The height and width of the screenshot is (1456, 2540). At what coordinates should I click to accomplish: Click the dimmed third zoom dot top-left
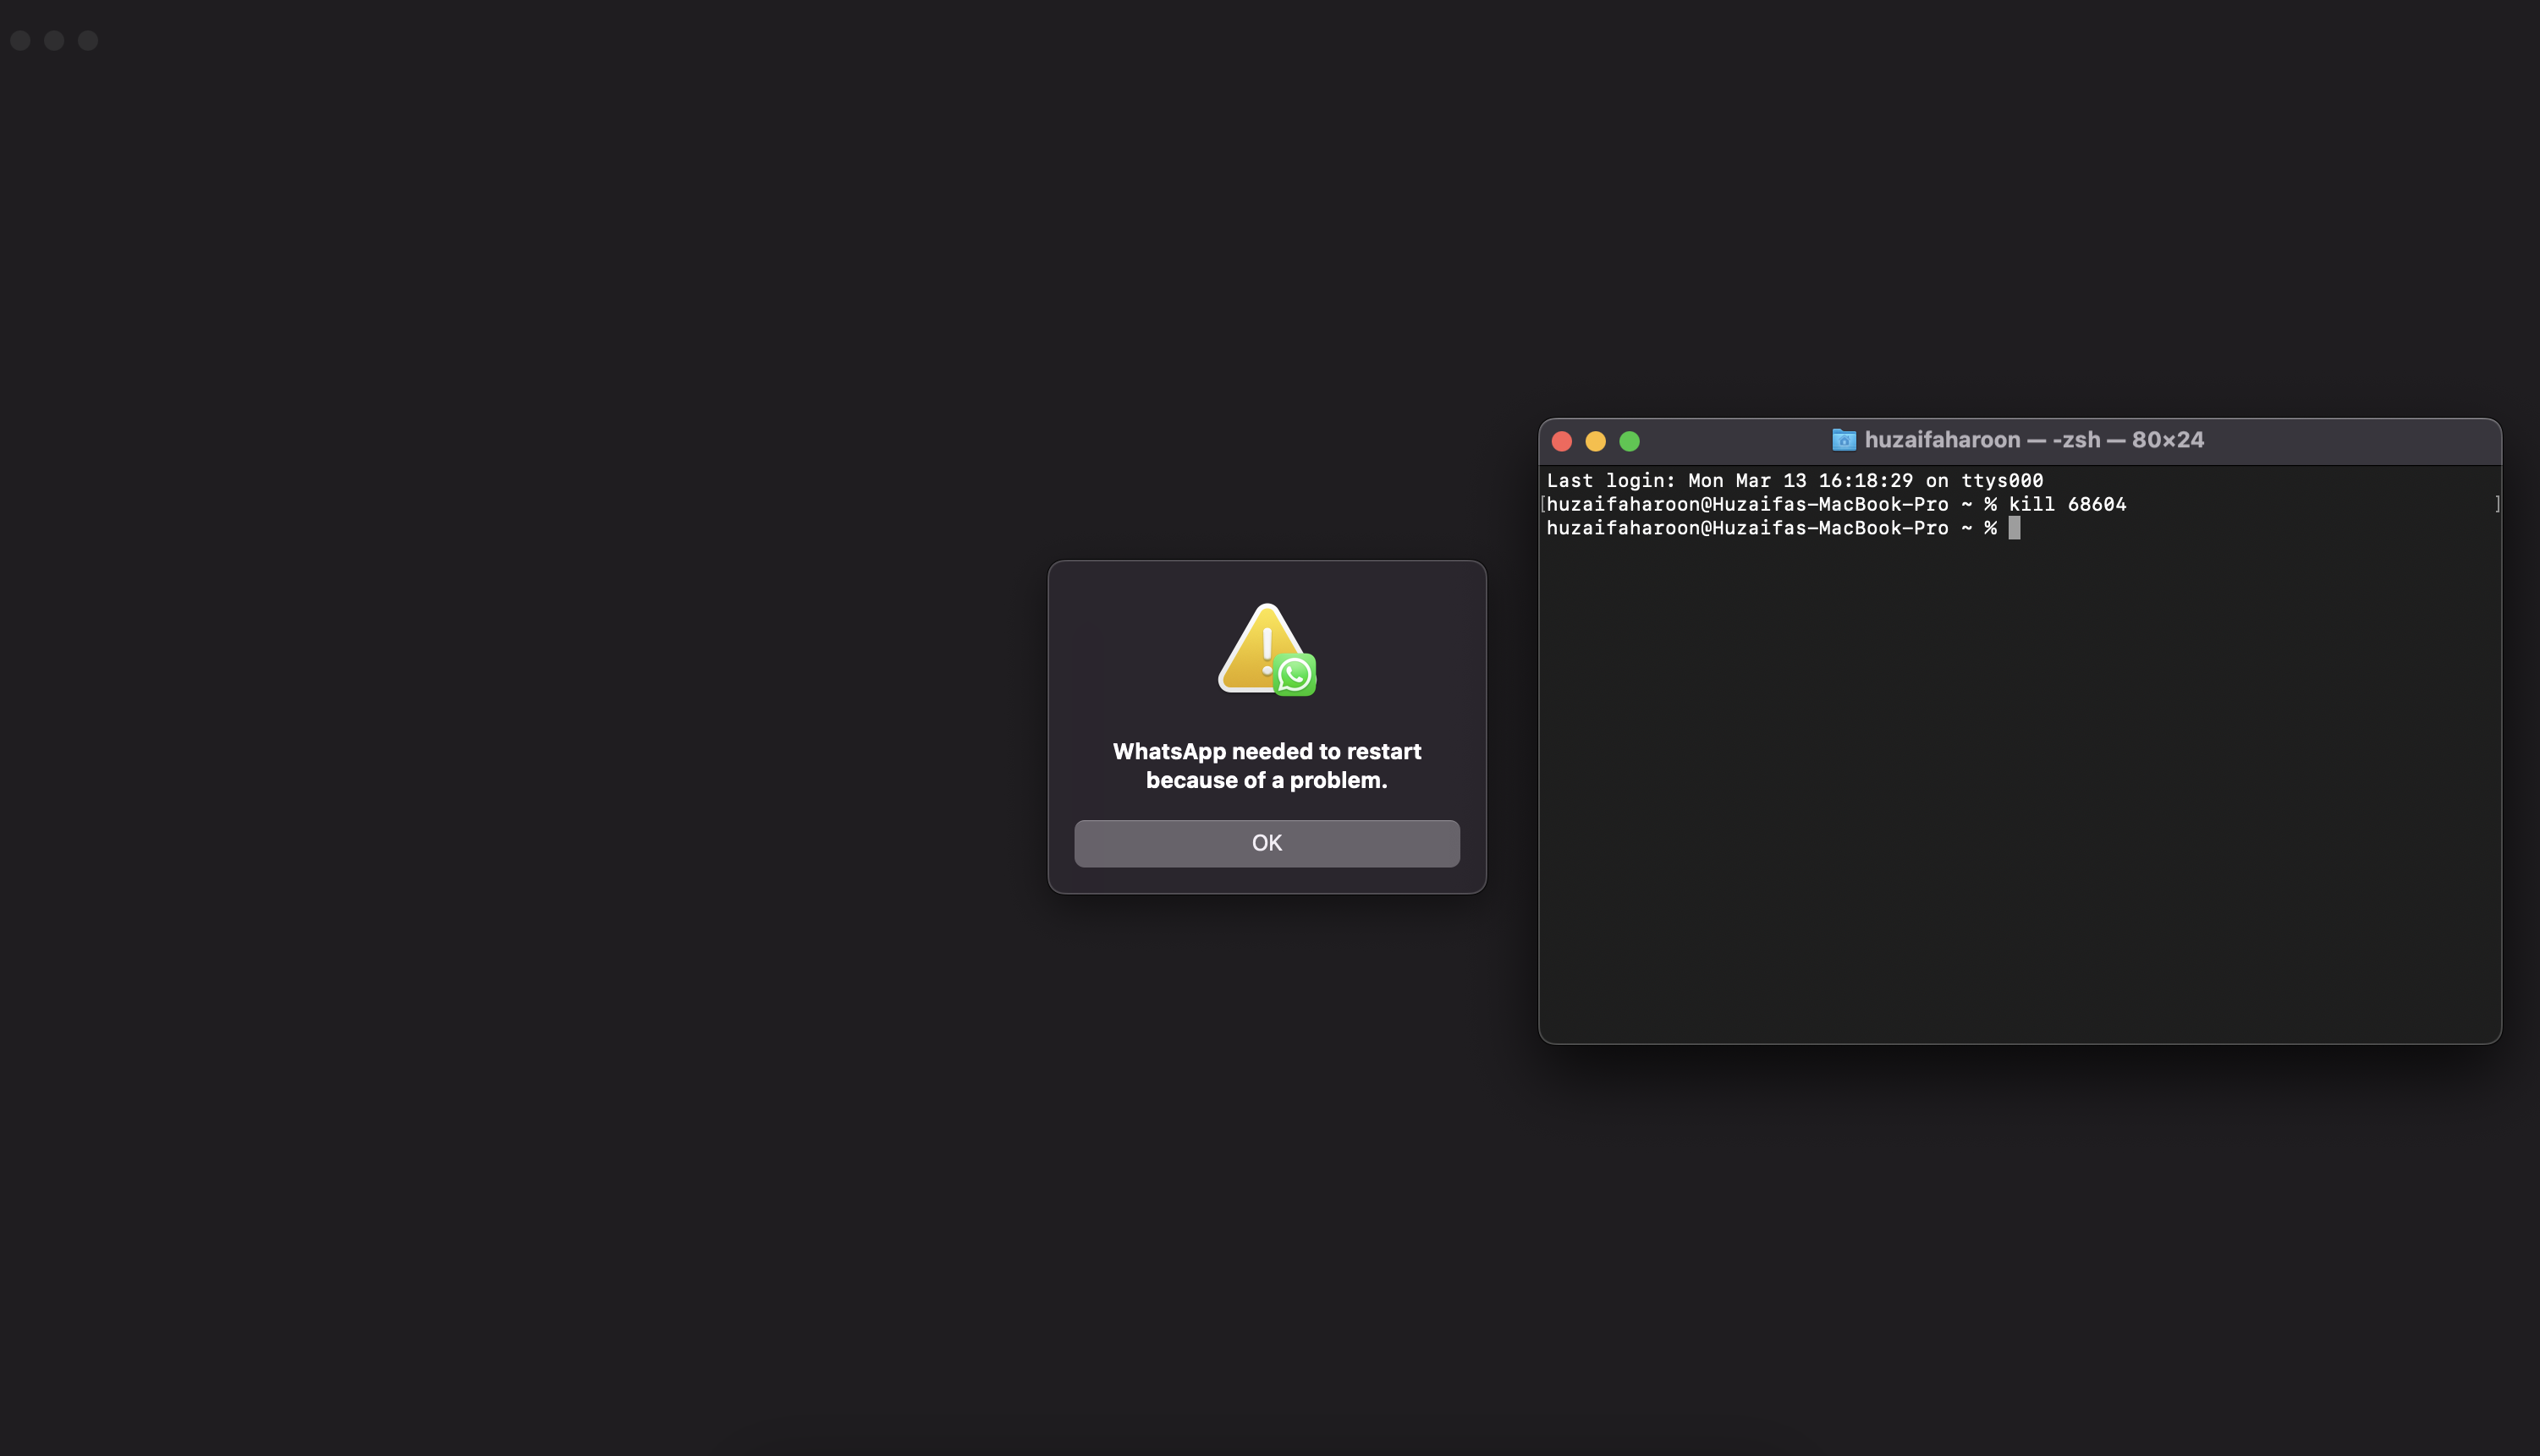coord(88,40)
